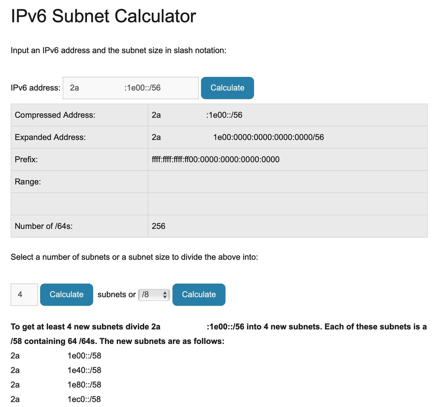436x407 pixels.
Task: Click the 'Prefix:' row label
Action: point(26,159)
